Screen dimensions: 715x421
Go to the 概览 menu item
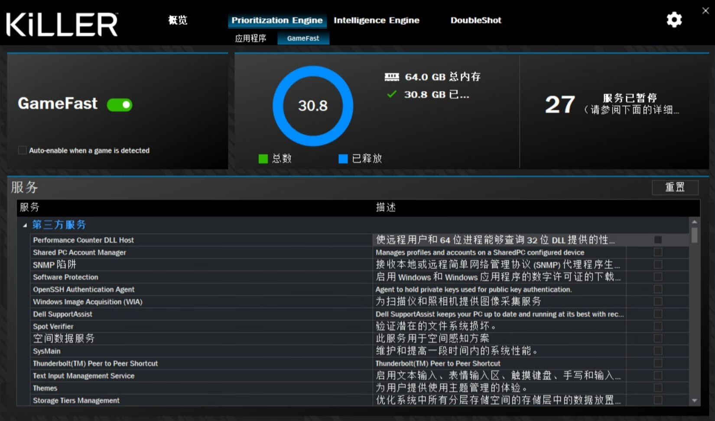point(177,20)
